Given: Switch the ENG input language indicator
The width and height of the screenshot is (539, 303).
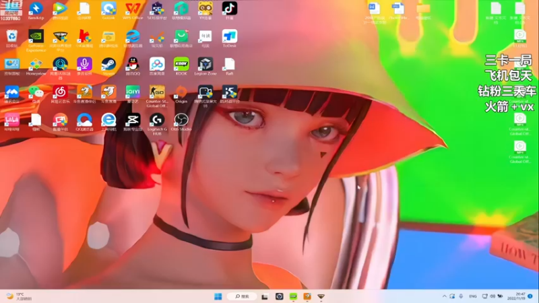Looking at the screenshot, I should point(473,296).
